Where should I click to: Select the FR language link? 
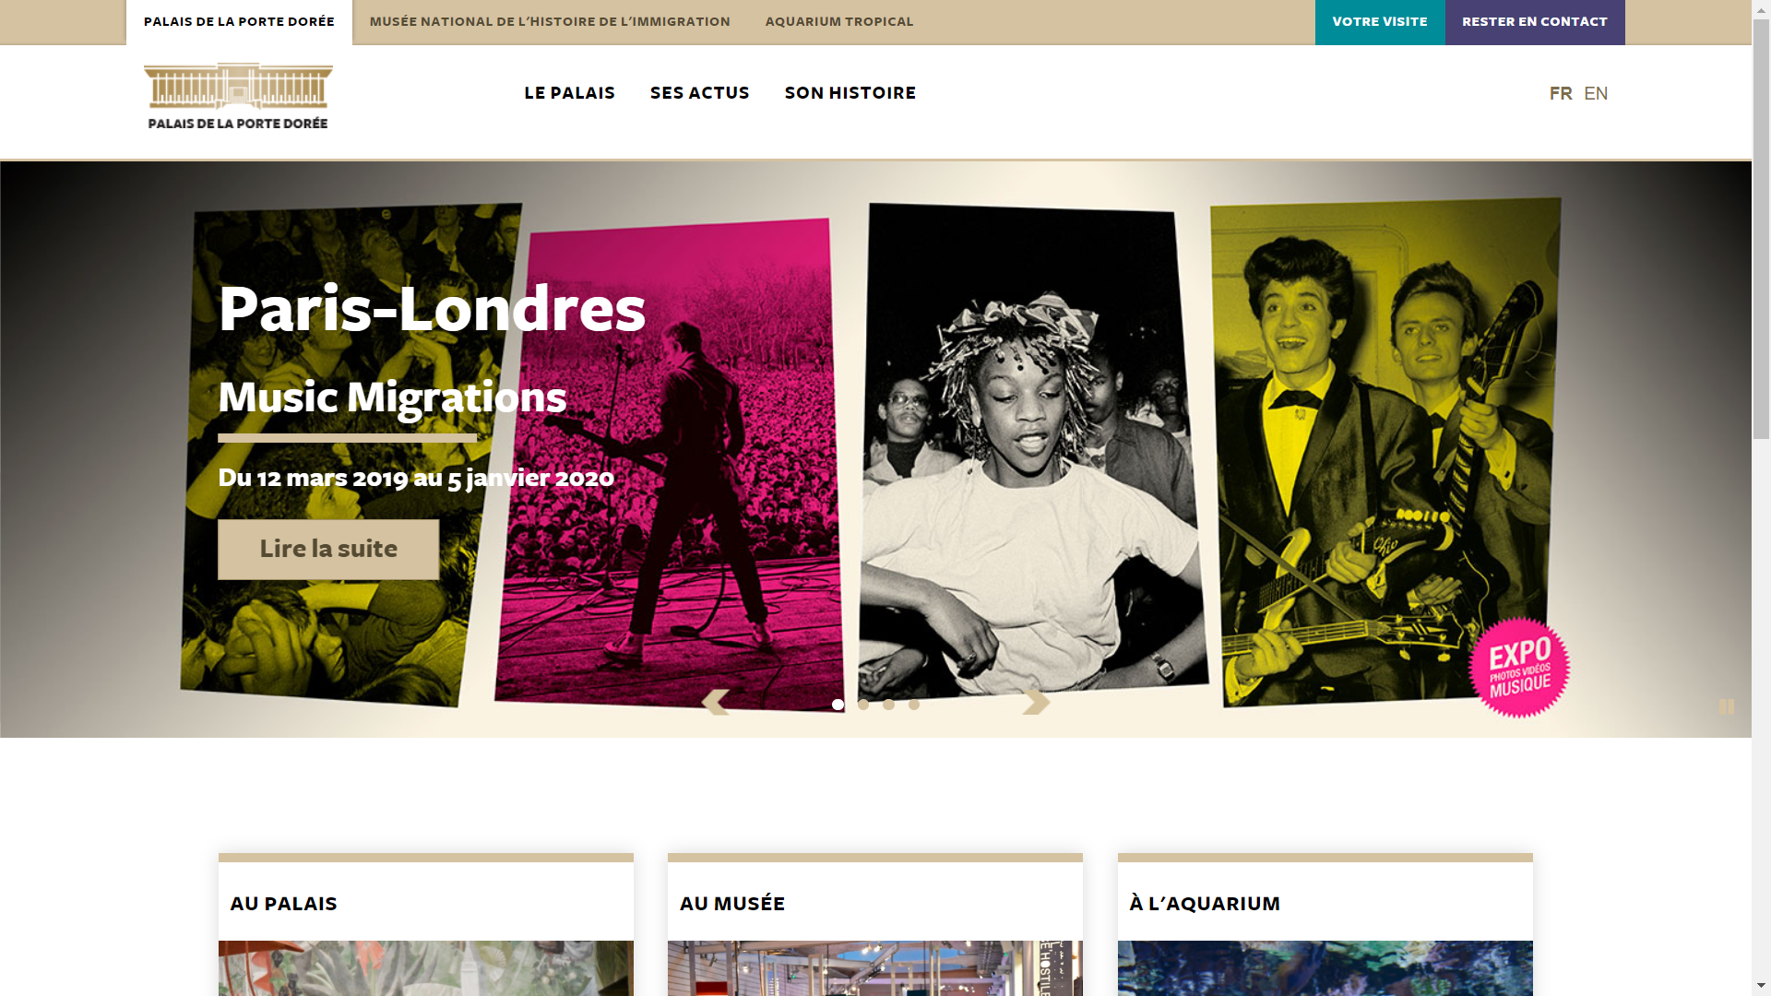1561,93
